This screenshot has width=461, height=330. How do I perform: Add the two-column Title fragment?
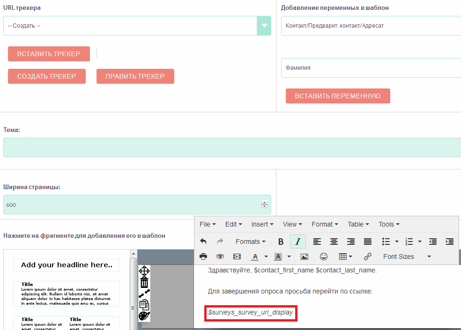[x=67, y=323]
